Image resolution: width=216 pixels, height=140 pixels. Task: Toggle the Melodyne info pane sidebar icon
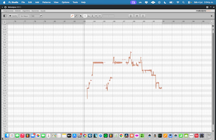click(x=5, y=16)
